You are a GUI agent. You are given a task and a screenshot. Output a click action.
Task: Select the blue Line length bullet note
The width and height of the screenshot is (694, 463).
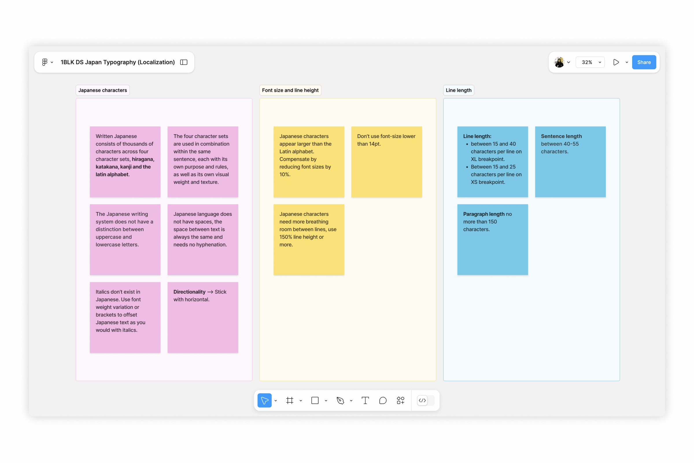pos(493,162)
